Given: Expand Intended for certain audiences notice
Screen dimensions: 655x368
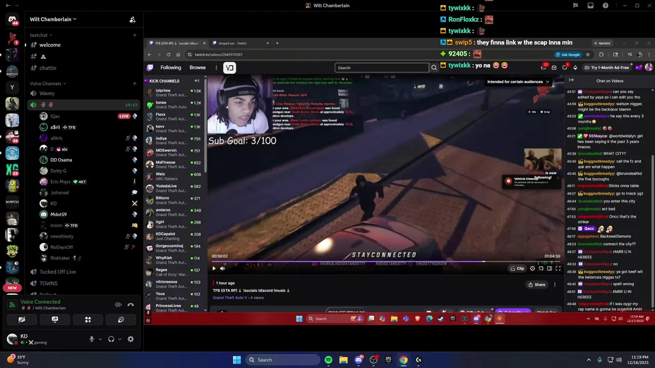Looking at the screenshot, I should click(x=518, y=82).
